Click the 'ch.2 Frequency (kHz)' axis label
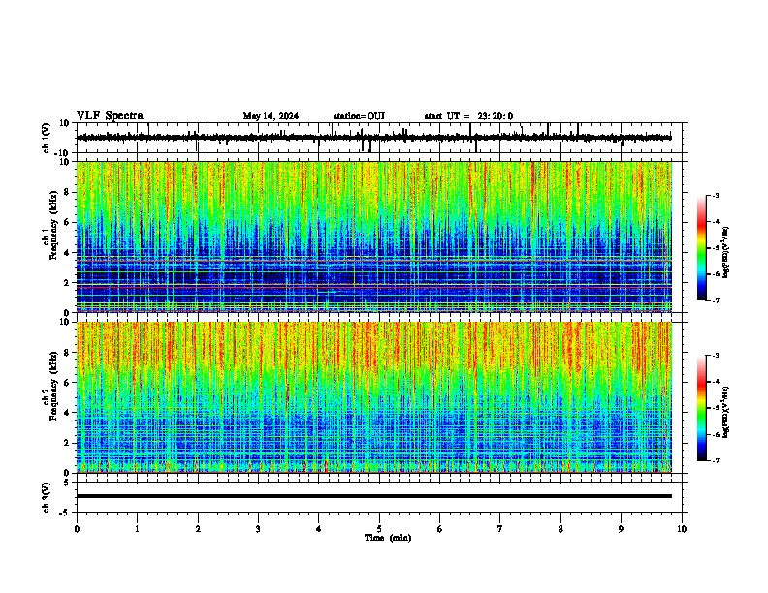 tap(49, 386)
